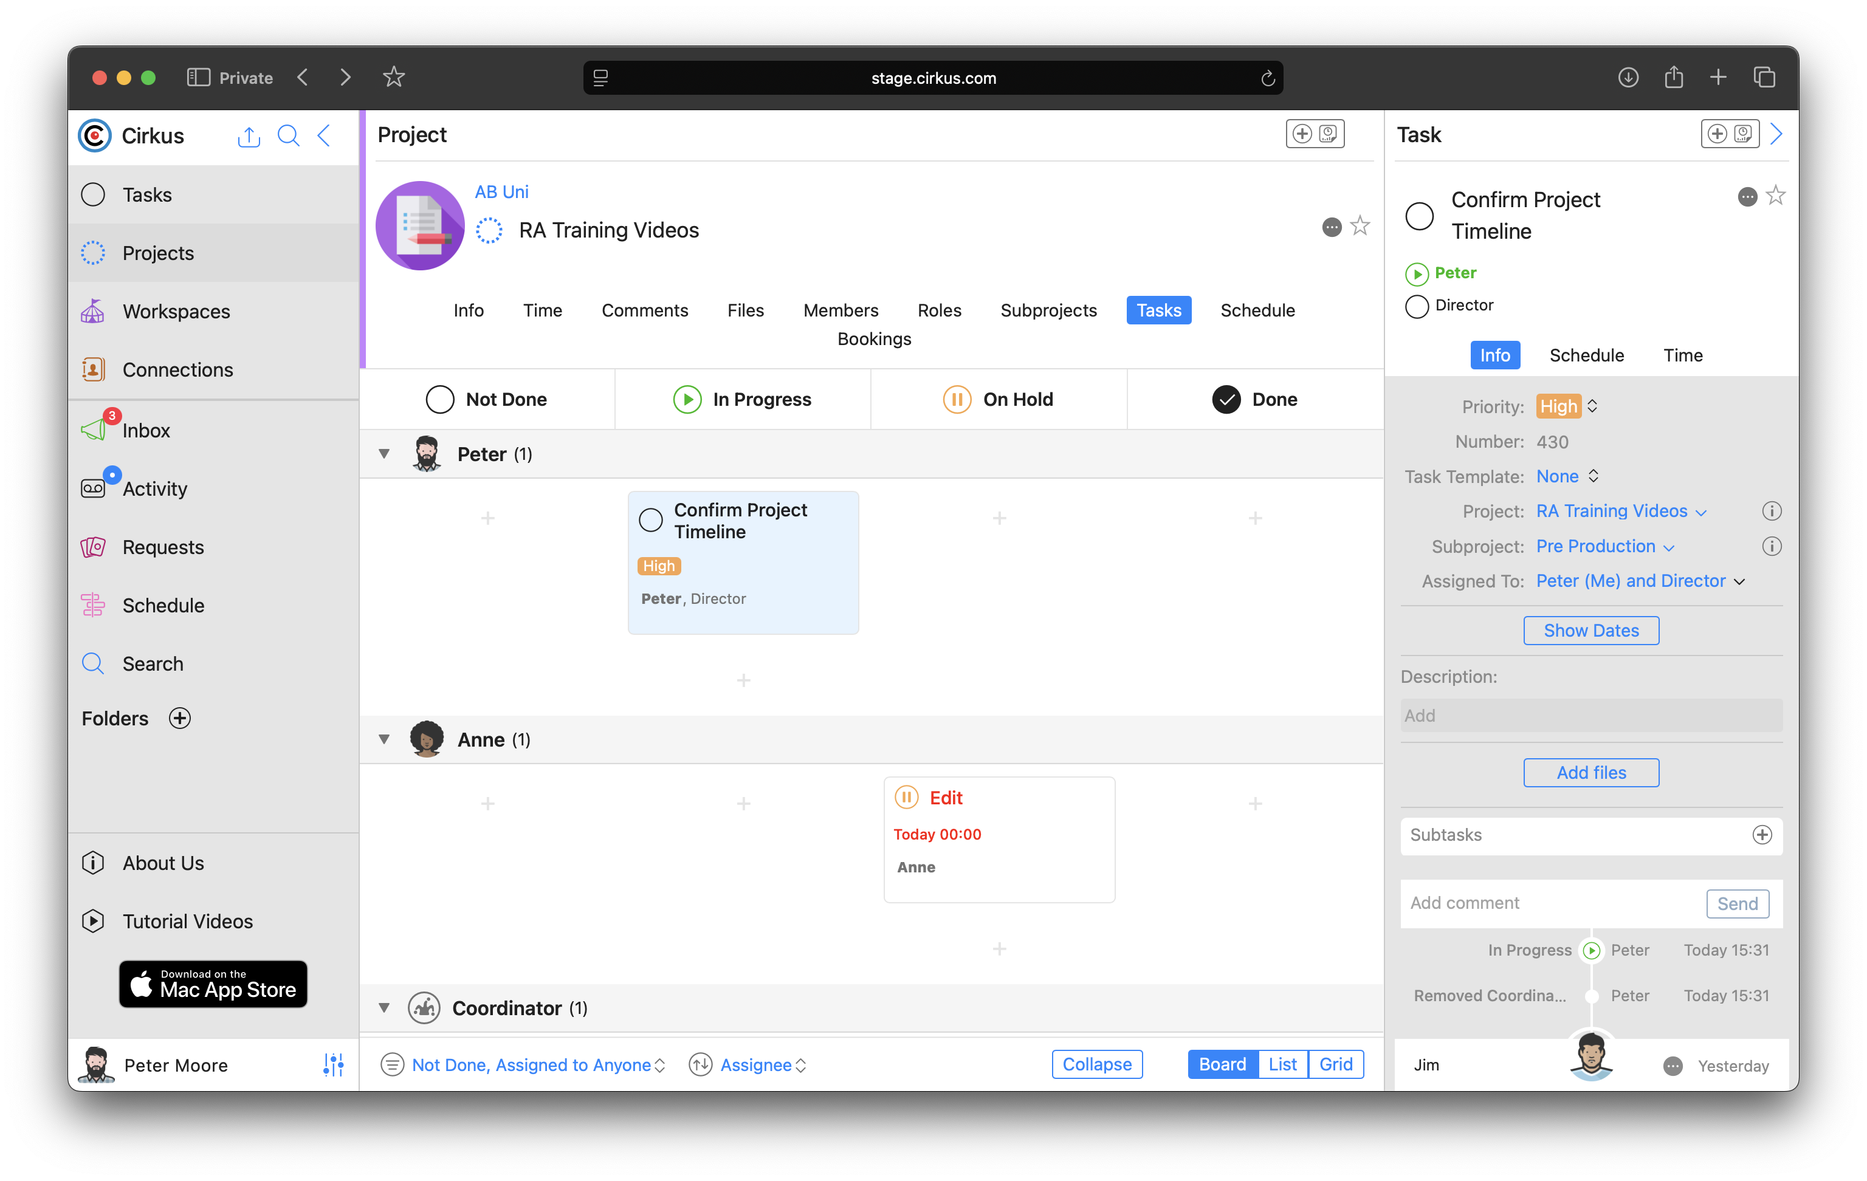Image resolution: width=1867 pixels, height=1181 pixels.
Task: Open the sort order icon beside Assignee
Action: (701, 1065)
